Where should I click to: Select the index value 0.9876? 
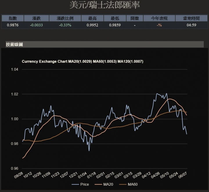[x=13, y=25]
